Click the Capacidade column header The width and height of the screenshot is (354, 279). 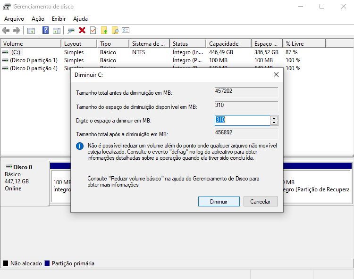click(x=224, y=44)
